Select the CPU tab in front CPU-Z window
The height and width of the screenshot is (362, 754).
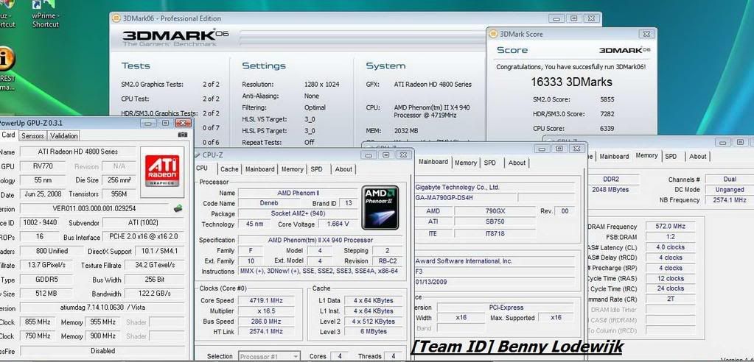pos(202,168)
